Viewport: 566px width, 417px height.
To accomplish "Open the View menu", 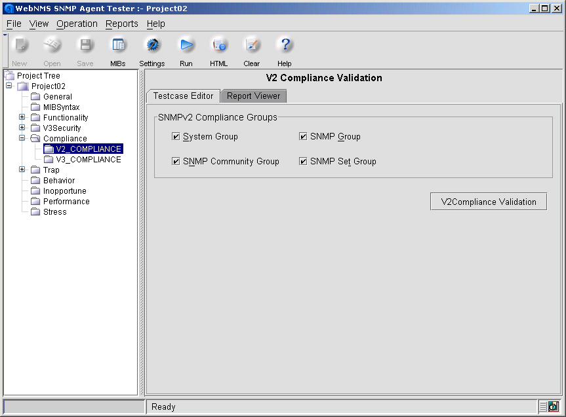I will [39, 24].
